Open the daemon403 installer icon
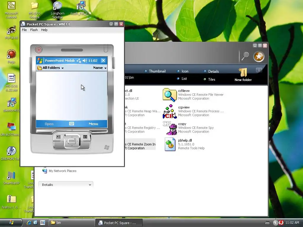The height and width of the screenshot is (227, 303). pyautogui.click(x=12, y=105)
